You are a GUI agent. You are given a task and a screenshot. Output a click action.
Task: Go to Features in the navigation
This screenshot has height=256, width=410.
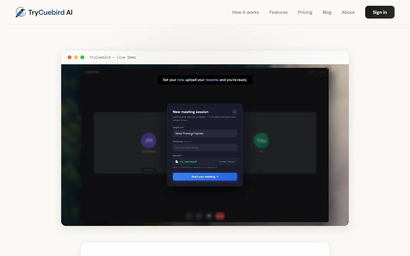(278, 12)
